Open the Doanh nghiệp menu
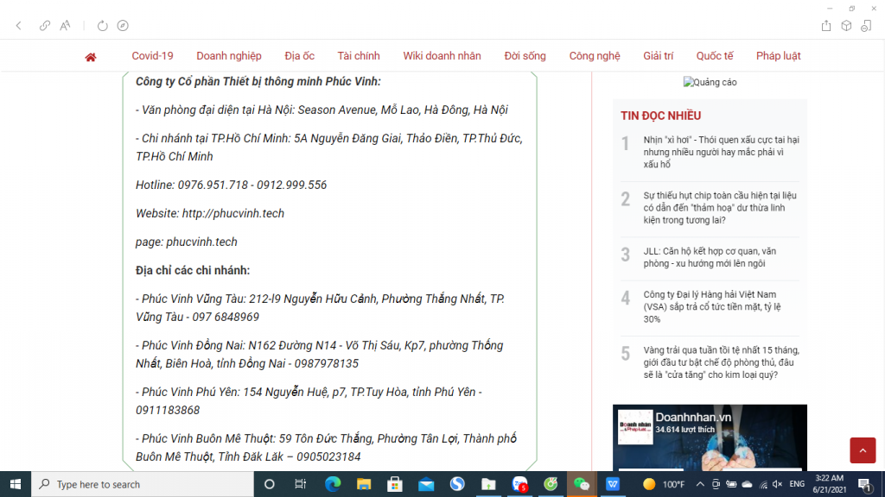 click(228, 56)
